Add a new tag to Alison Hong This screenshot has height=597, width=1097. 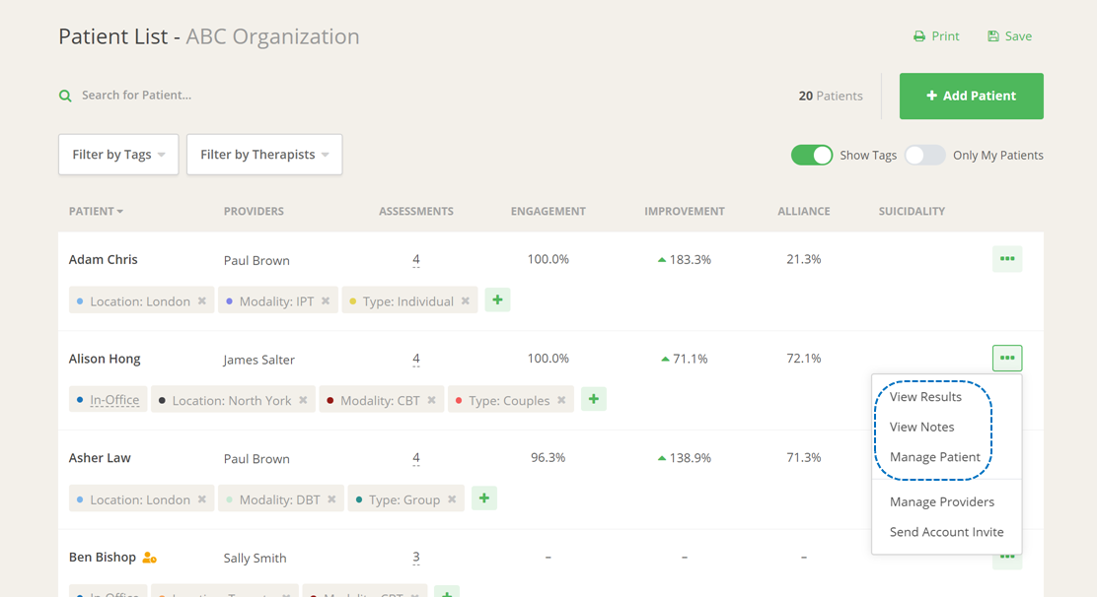(x=593, y=399)
